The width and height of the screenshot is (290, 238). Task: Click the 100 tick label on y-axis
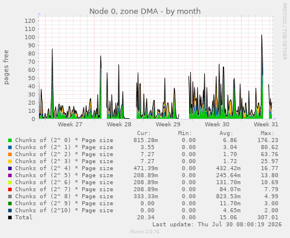coord(30,37)
